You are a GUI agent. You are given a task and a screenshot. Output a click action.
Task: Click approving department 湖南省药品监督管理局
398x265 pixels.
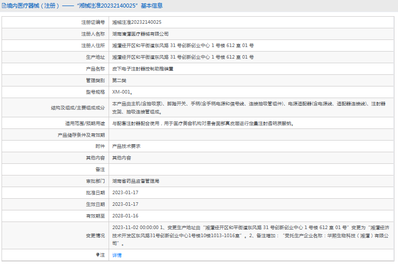click(x=135, y=181)
